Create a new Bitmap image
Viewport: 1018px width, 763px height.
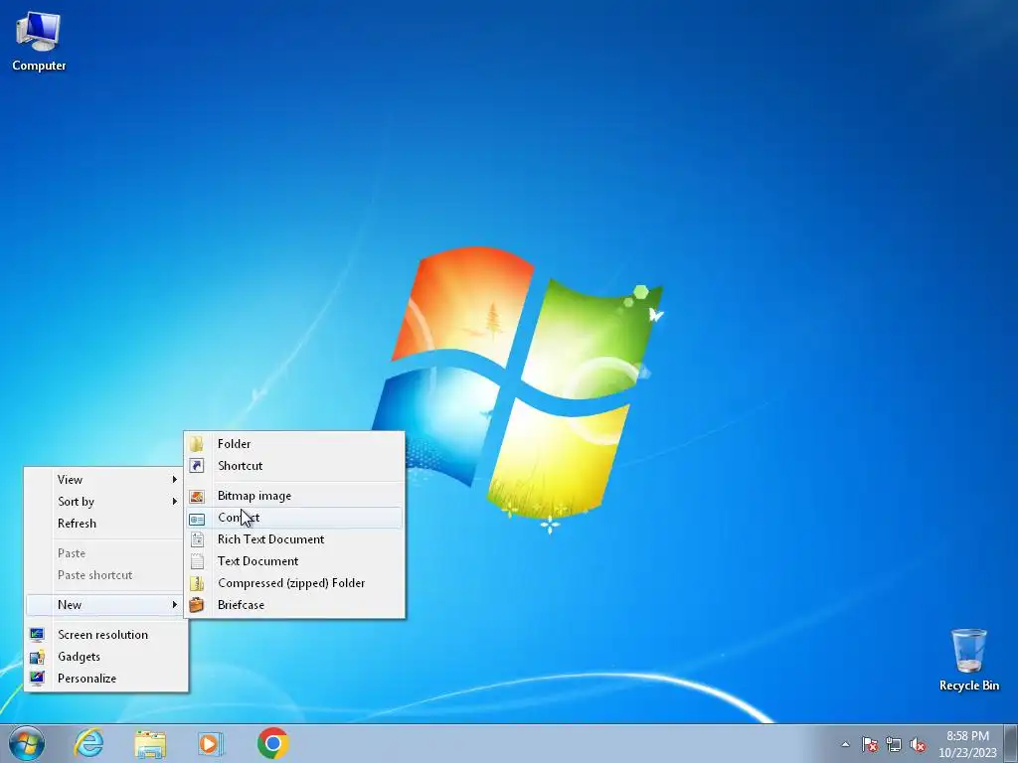point(294,496)
